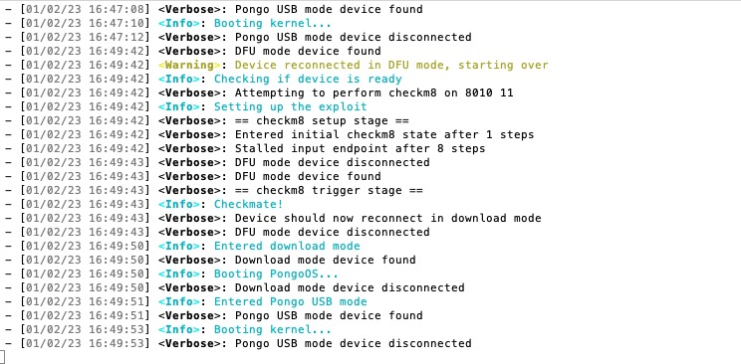Click the '== checkm8 setup stage ==' line
This screenshot has height=364, width=741.
pos(322,120)
